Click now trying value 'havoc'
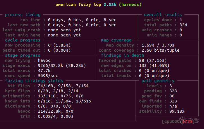This screenshot has width=204, height=129. (x=44, y=60)
